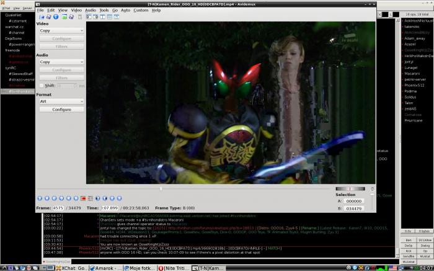The image size is (434, 271).
Task: Switch preview to Output view icon
Action: point(95,17)
